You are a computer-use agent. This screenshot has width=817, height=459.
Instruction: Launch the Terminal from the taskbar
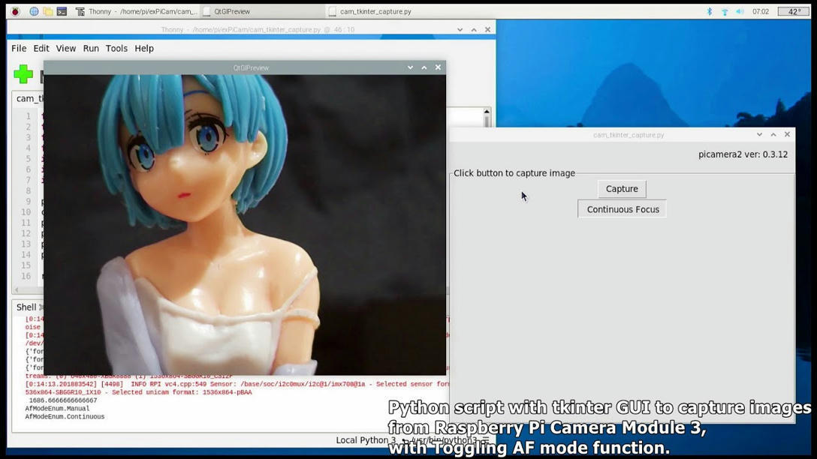[62, 11]
